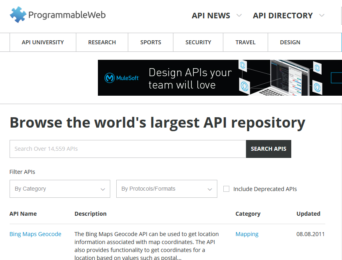Click the Updated column header
The image size is (342, 260).
pyautogui.click(x=308, y=214)
